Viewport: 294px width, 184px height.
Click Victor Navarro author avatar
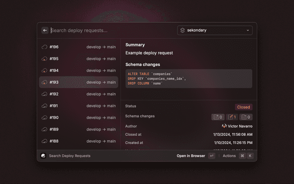point(224,126)
